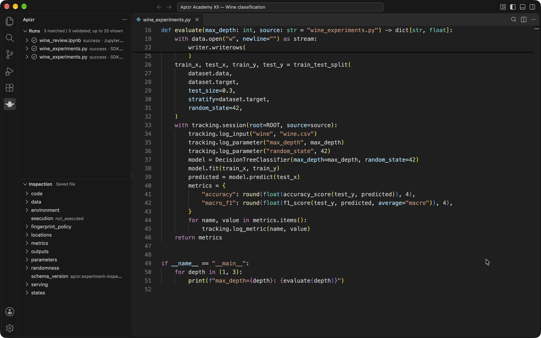541x338 pixels.
Task: Click the "return metrics" code line
Action: pos(198,238)
